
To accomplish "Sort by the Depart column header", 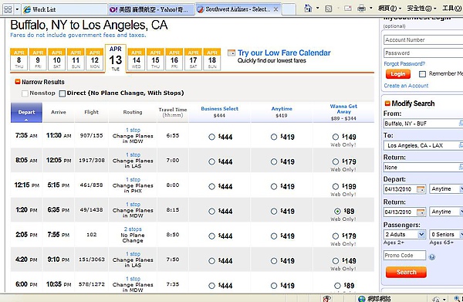I will [x=26, y=112].
